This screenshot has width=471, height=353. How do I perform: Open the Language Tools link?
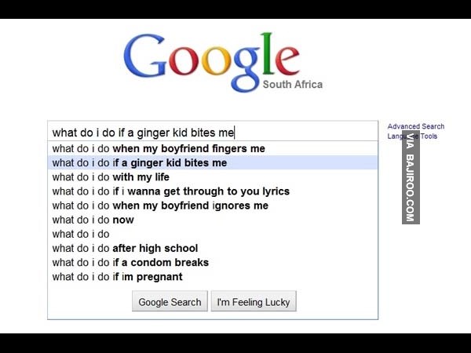(x=412, y=136)
